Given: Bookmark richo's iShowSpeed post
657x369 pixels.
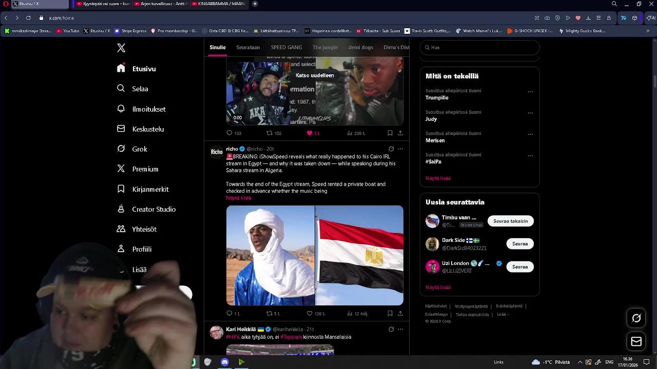Looking at the screenshot, I should tap(390, 313).
